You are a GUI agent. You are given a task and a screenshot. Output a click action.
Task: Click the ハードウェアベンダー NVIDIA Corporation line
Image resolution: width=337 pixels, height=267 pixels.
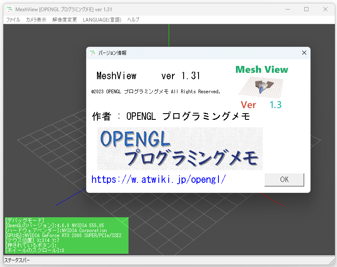56,230
